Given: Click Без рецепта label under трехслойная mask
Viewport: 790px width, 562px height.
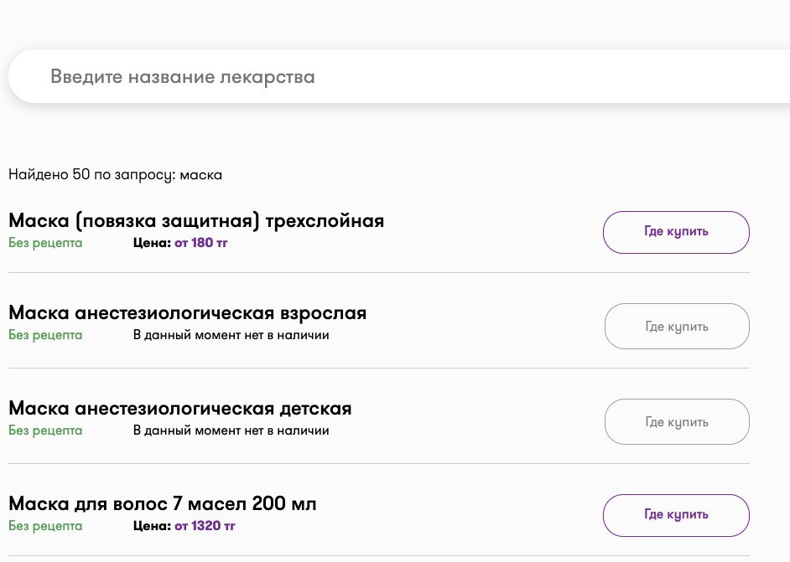Looking at the screenshot, I should coord(45,243).
